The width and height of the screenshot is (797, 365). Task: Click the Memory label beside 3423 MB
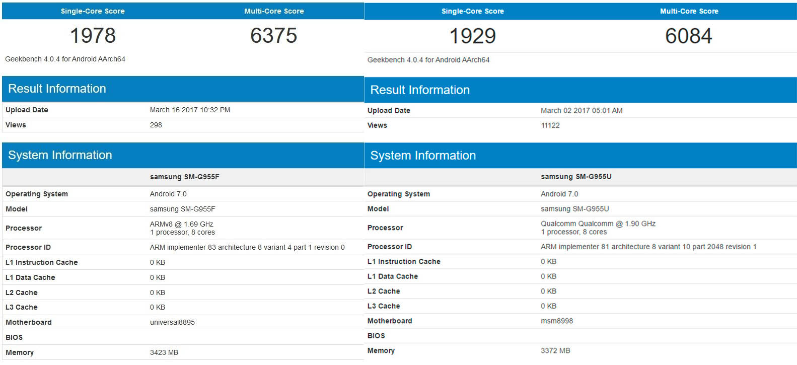20,352
